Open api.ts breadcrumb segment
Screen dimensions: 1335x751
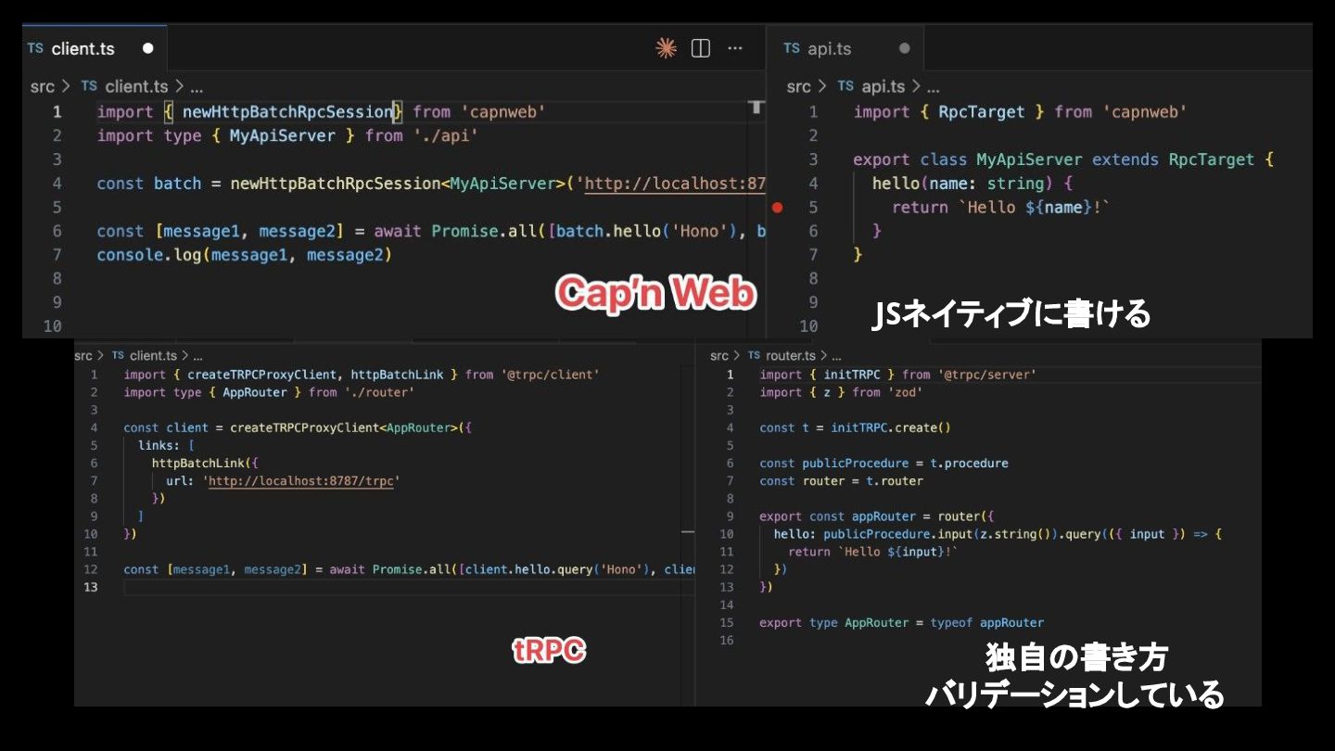coord(883,86)
